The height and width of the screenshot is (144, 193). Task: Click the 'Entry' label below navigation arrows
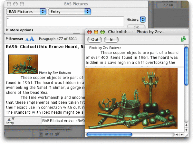[10, 123]
